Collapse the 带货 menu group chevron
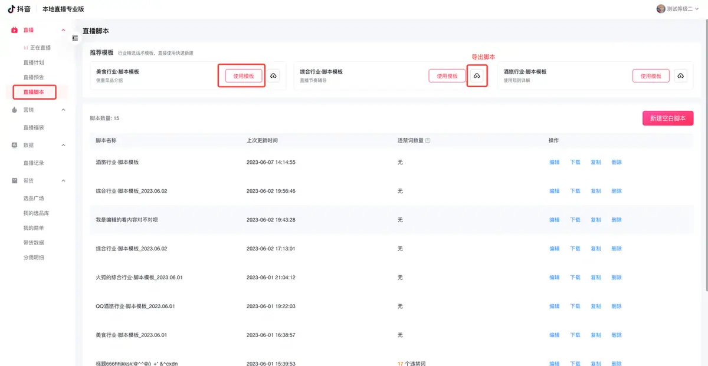The height and width of the screenshot is (366, 708). pos(64,180)
